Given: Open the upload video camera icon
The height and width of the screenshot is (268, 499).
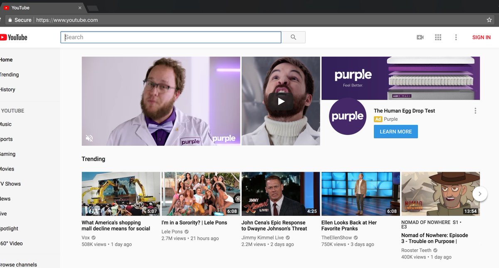Looking at the screenshot, I should tap(420, 37).
